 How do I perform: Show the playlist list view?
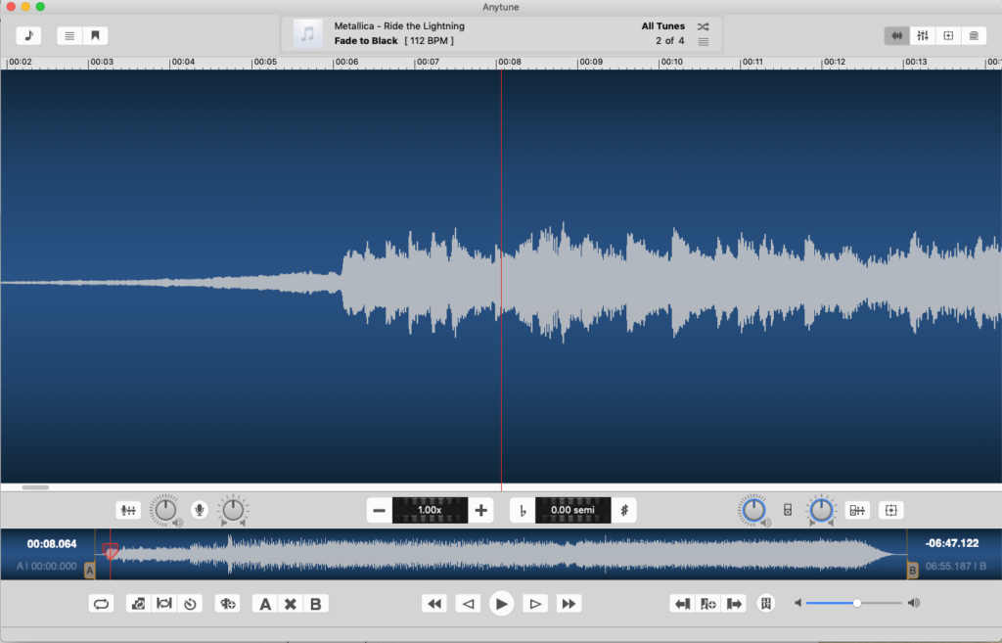coord(69,36)
